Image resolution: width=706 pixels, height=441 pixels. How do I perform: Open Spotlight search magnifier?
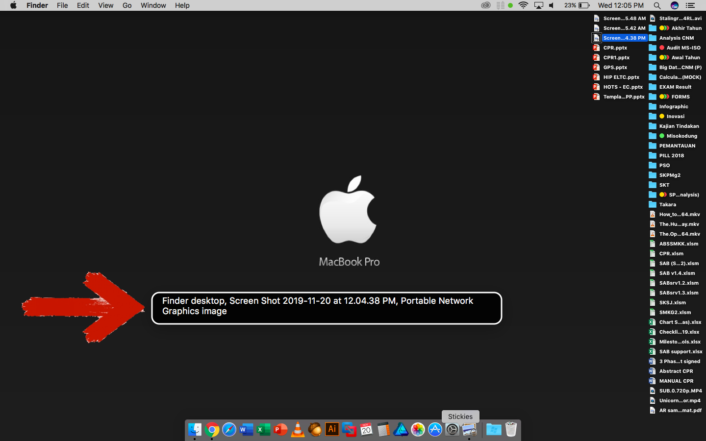pos(657,5)
